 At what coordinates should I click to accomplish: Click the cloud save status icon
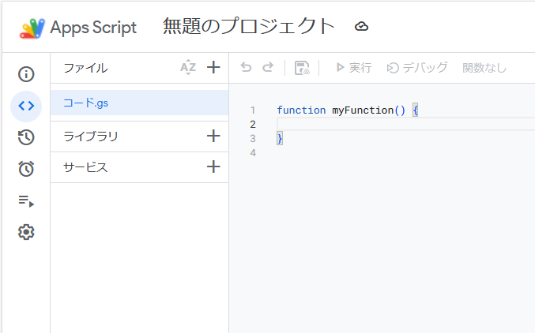pos(361,27)
